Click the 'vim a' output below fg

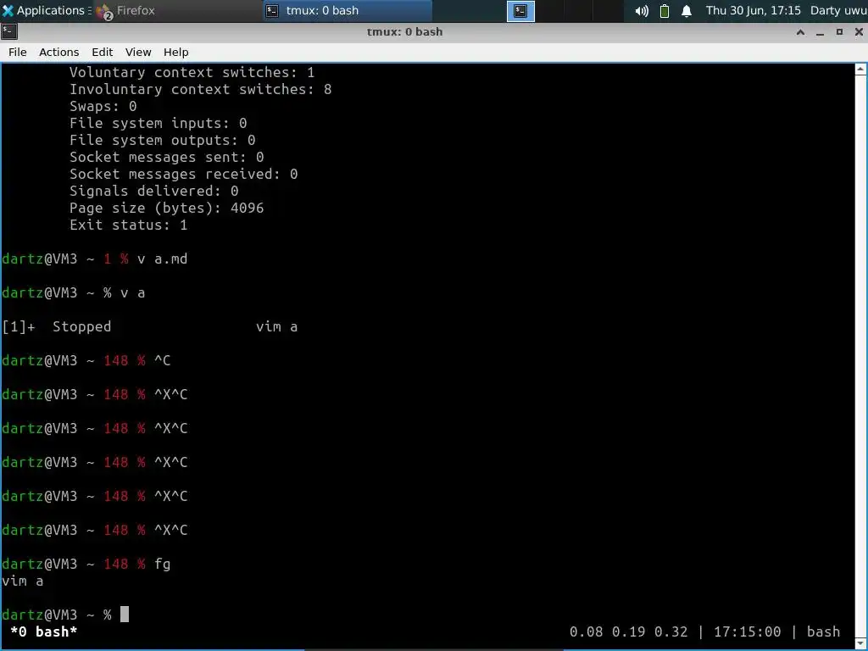point(23,581)
